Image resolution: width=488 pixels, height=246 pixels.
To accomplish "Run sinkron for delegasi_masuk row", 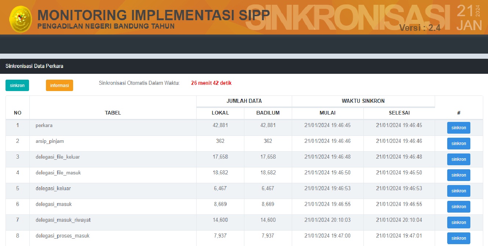I will click(459, 207).
